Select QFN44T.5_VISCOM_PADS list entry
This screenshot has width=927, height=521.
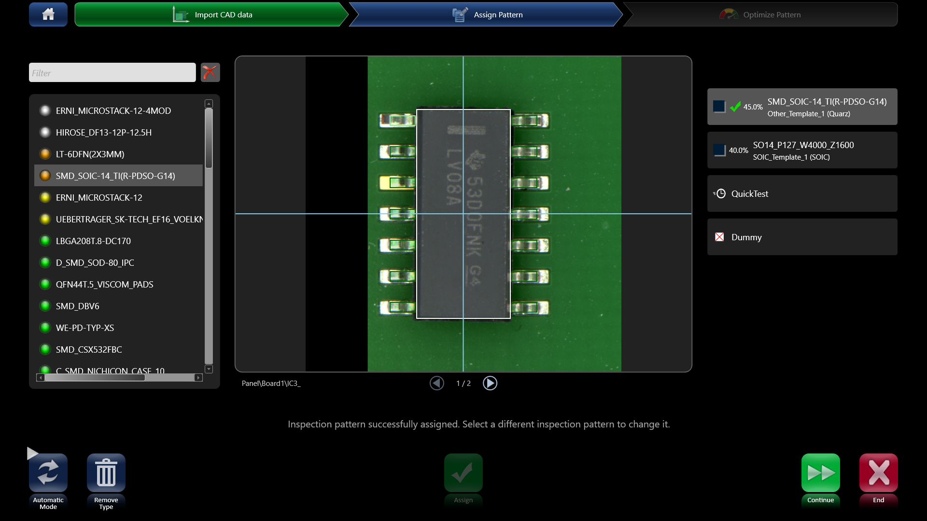coord(104,284)
